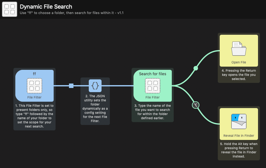Select note 1 about presenting folders only
This screenshot has width=266, height=168.
coord(34,116)
